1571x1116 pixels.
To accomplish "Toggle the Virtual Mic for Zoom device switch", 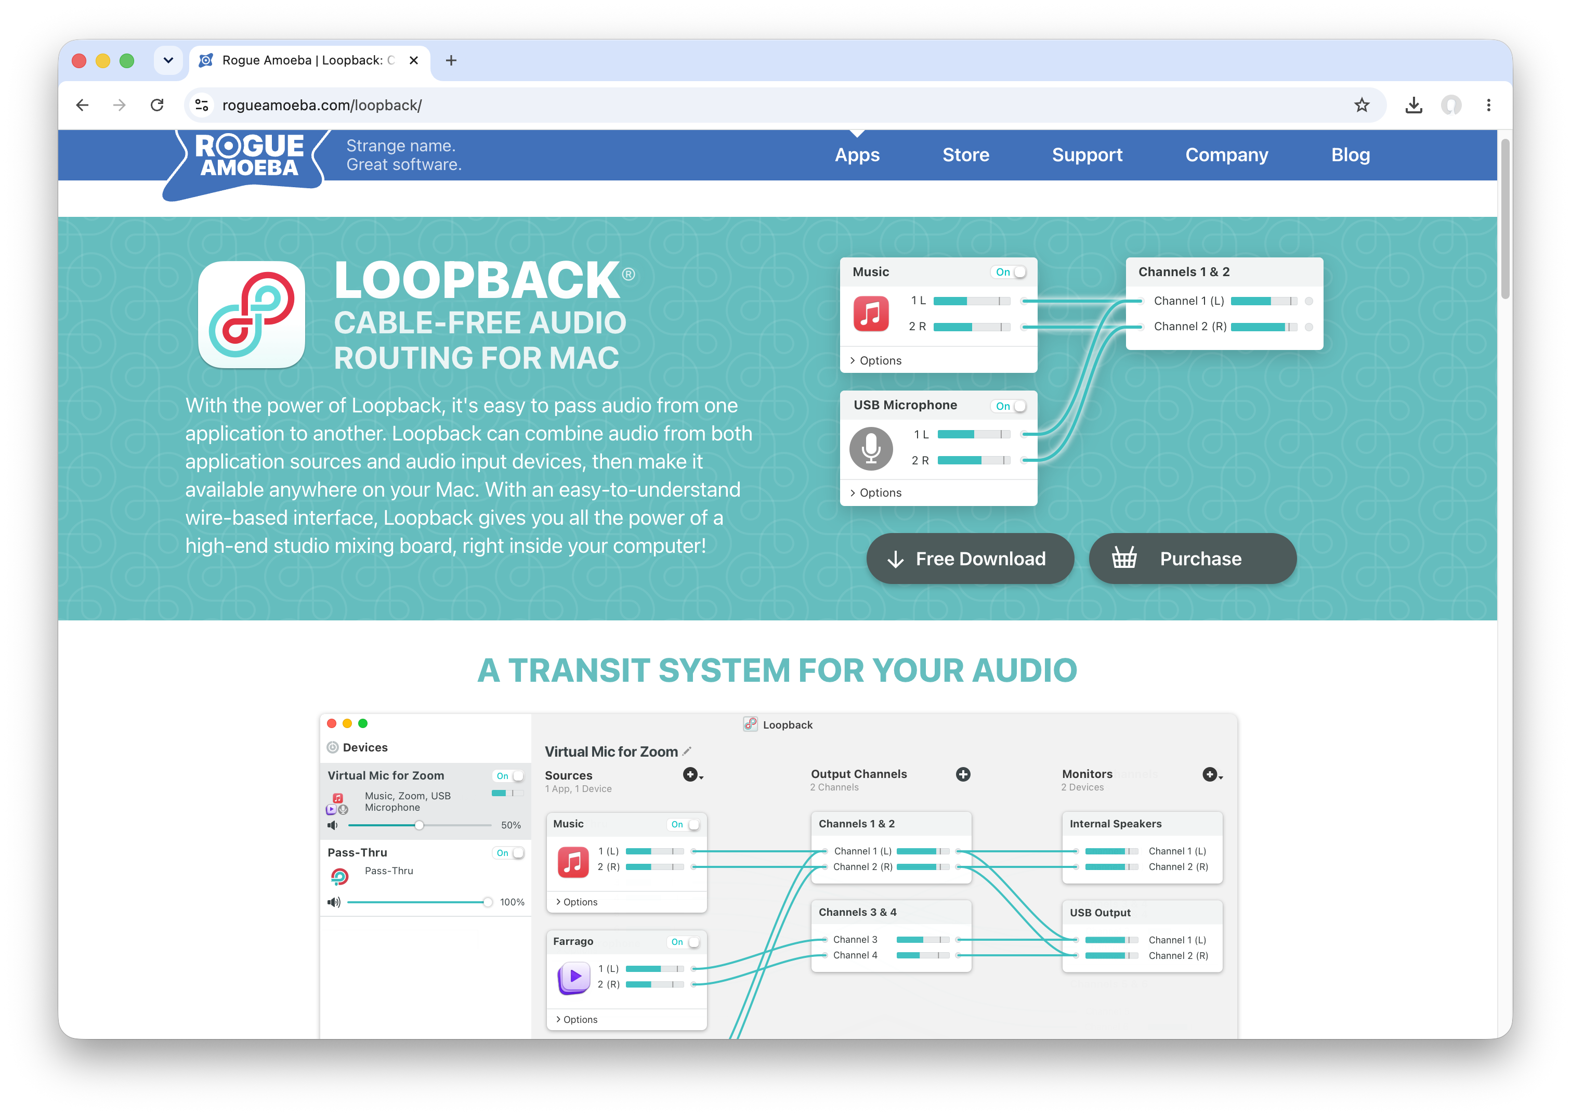I will [509, 776].
